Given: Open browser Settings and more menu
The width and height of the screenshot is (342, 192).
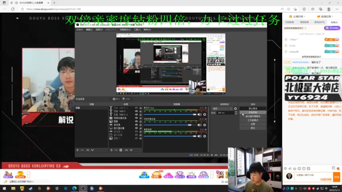Looking at the screenshot, I should (337, 9).
